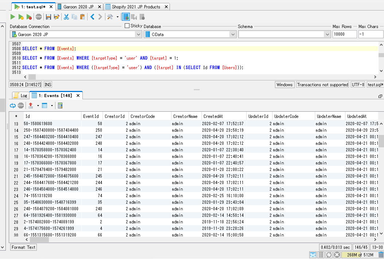The height and width of the screenshot is (259, 384).
Task: Toggle the INS insert mode indicator
Action: [x=48, y=85]
